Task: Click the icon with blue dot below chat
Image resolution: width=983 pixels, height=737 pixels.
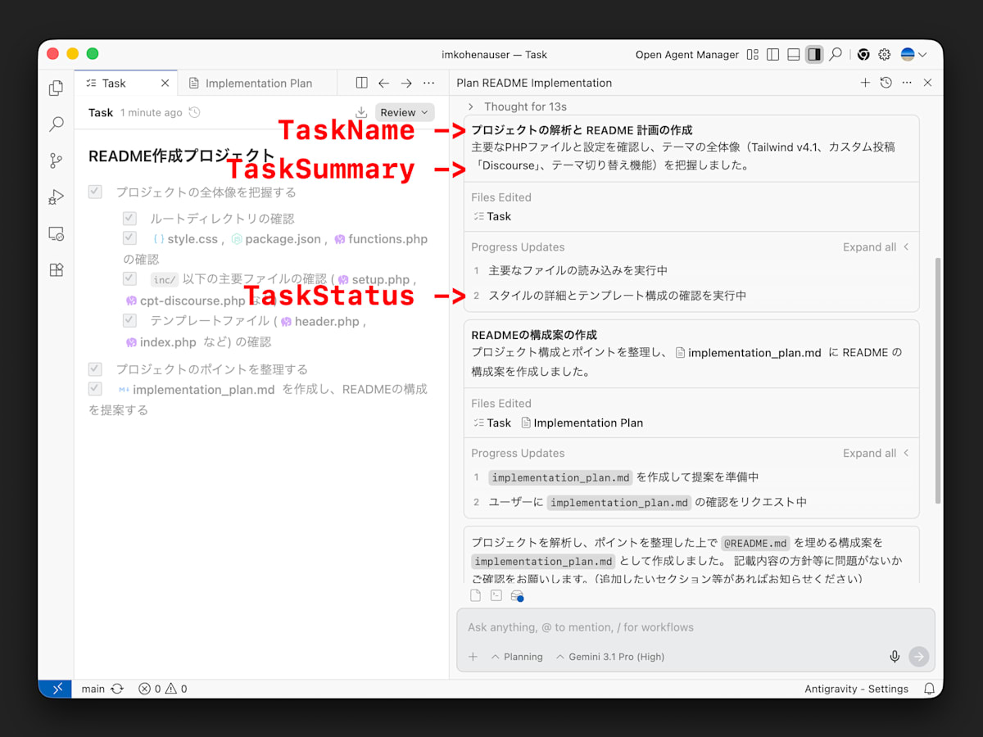Action: point(517,596)
